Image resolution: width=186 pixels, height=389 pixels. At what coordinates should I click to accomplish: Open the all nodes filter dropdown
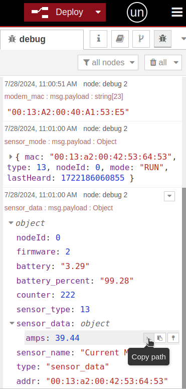coord(108,63)
